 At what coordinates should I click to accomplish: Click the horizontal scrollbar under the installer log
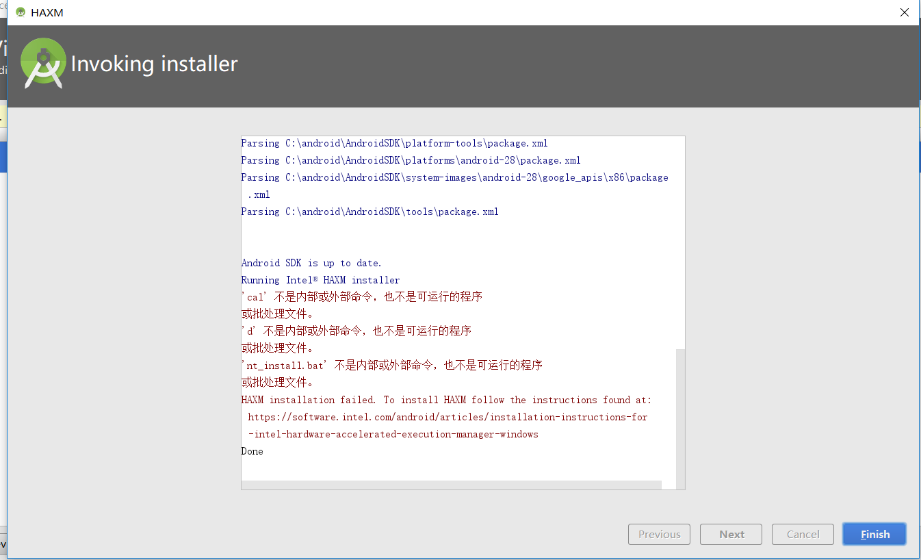[452, 485]
